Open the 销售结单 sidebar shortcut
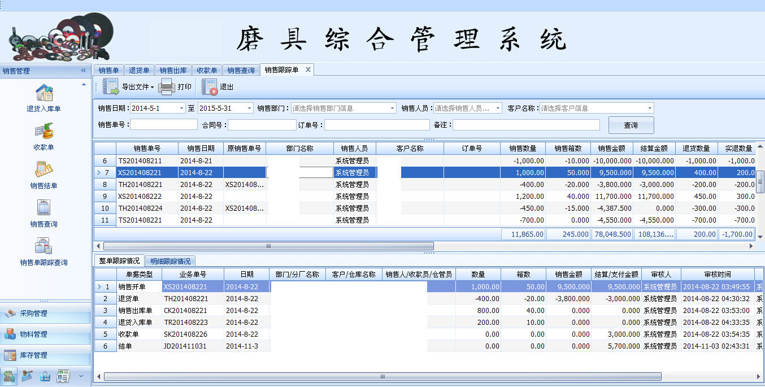This screenshot has height=387, width=765. [44, 175]
